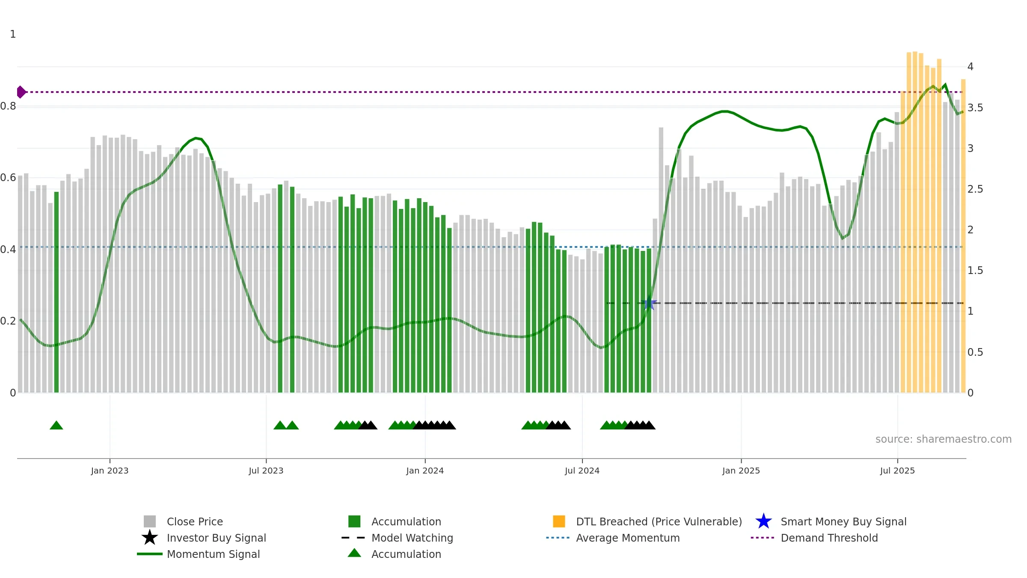Click the tallest orange price bar in Jul 2025

pyautogui.click(x=915, y=222)
